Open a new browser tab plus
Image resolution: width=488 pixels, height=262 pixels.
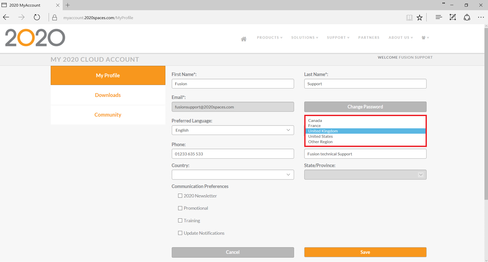[x=68, y=5]
